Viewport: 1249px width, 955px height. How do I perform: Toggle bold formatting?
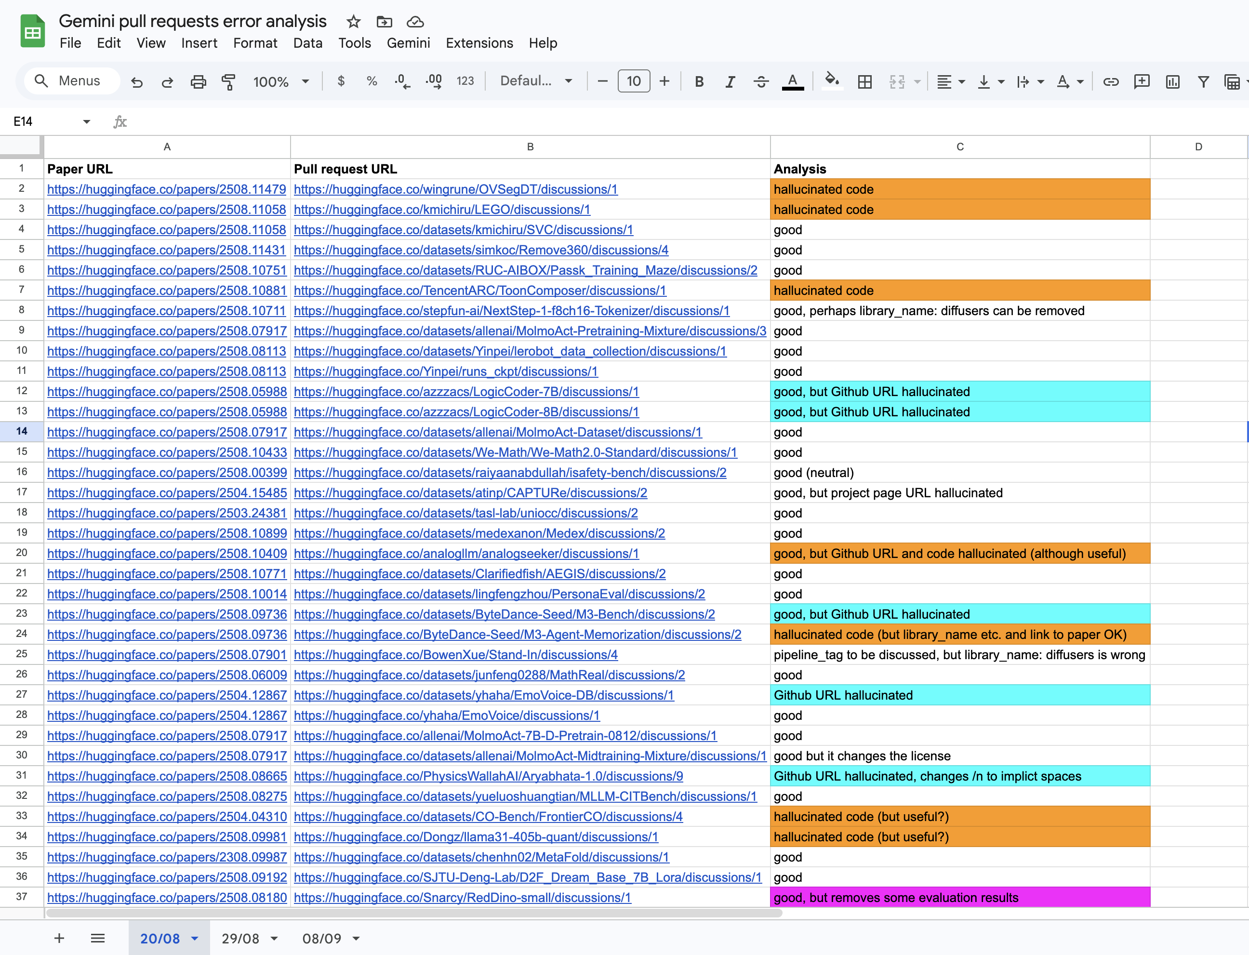click(699, 82)
